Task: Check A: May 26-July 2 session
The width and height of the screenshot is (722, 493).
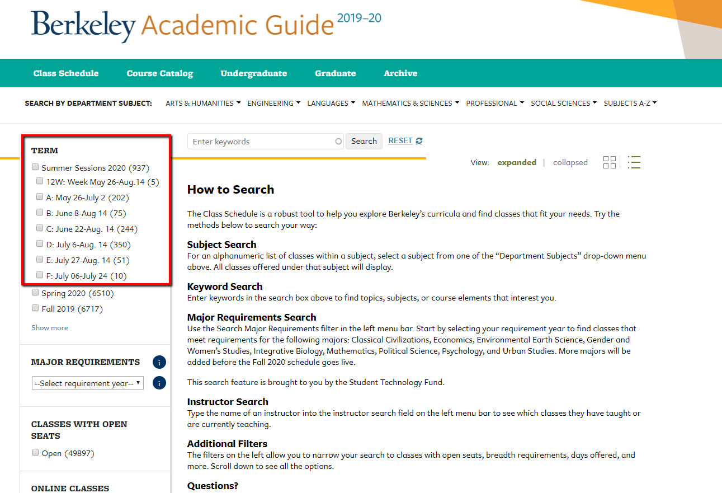Action: (x=40, y=196)
